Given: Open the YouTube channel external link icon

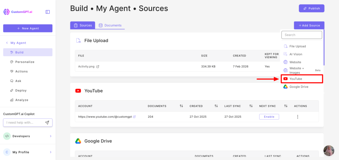Looking at the screenshot, I should 134,117.
